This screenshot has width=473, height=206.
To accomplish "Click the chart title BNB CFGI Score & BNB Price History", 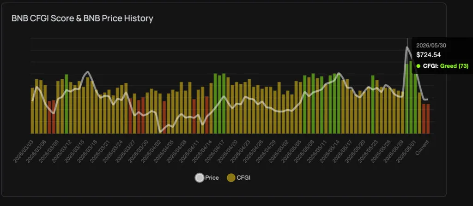I will [82, 18].
